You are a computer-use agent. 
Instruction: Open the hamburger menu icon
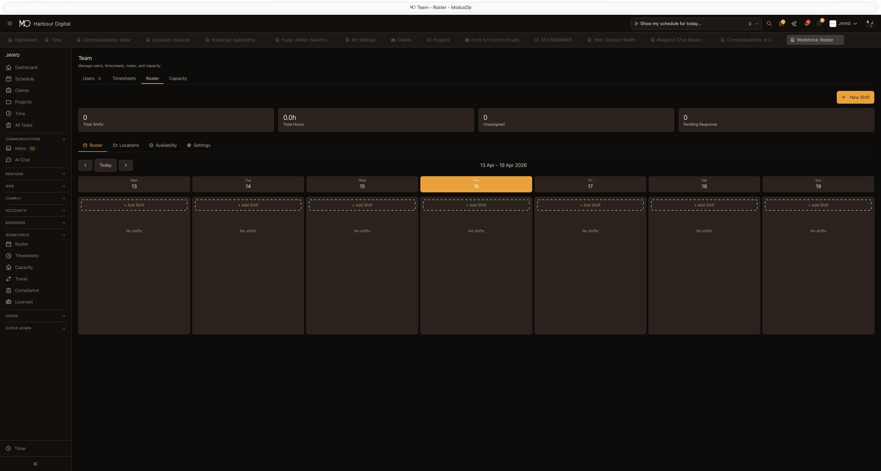tap(10, 23)
